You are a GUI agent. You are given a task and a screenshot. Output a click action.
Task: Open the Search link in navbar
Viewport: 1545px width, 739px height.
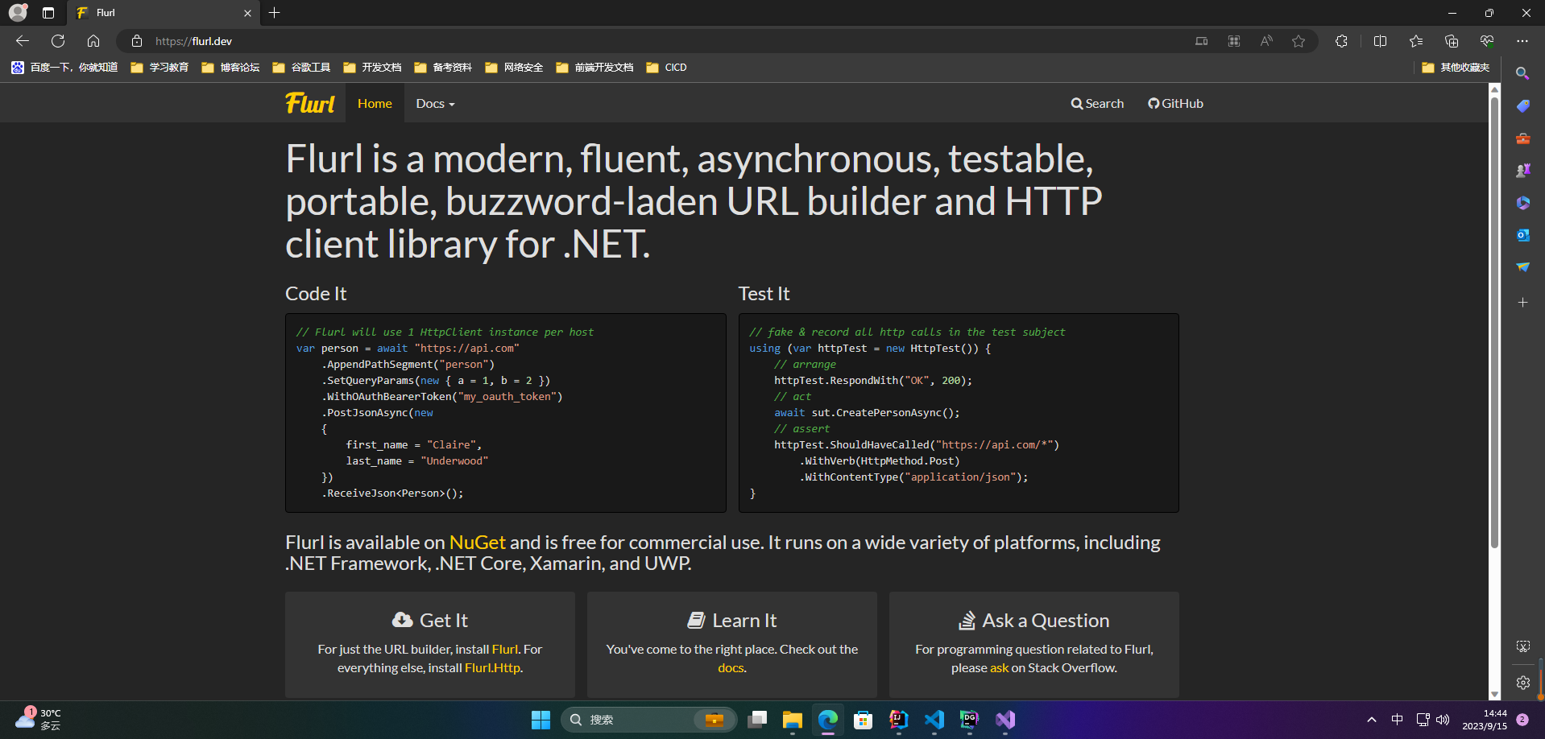coord(1097,104)
